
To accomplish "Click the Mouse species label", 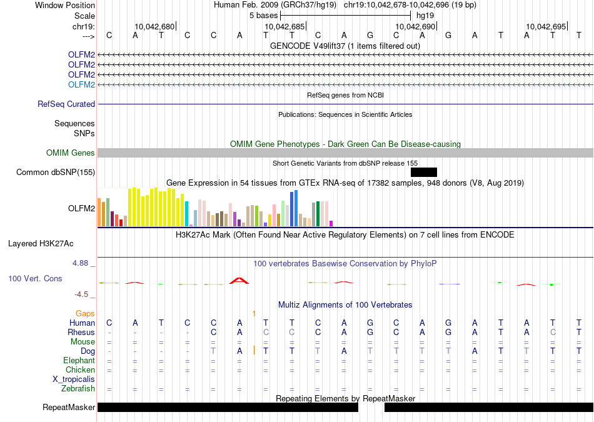I will tap(83, 342).
